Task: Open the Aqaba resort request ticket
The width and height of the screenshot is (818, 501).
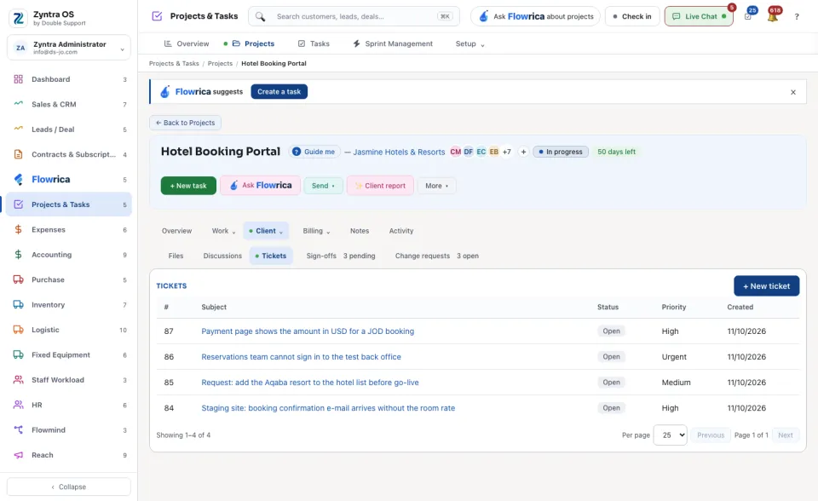Action: pos(310,383)
